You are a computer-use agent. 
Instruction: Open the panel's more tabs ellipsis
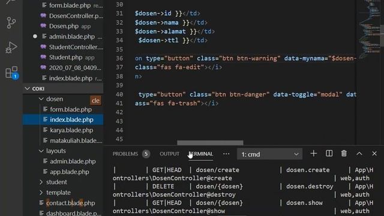[x=226, y=154]
